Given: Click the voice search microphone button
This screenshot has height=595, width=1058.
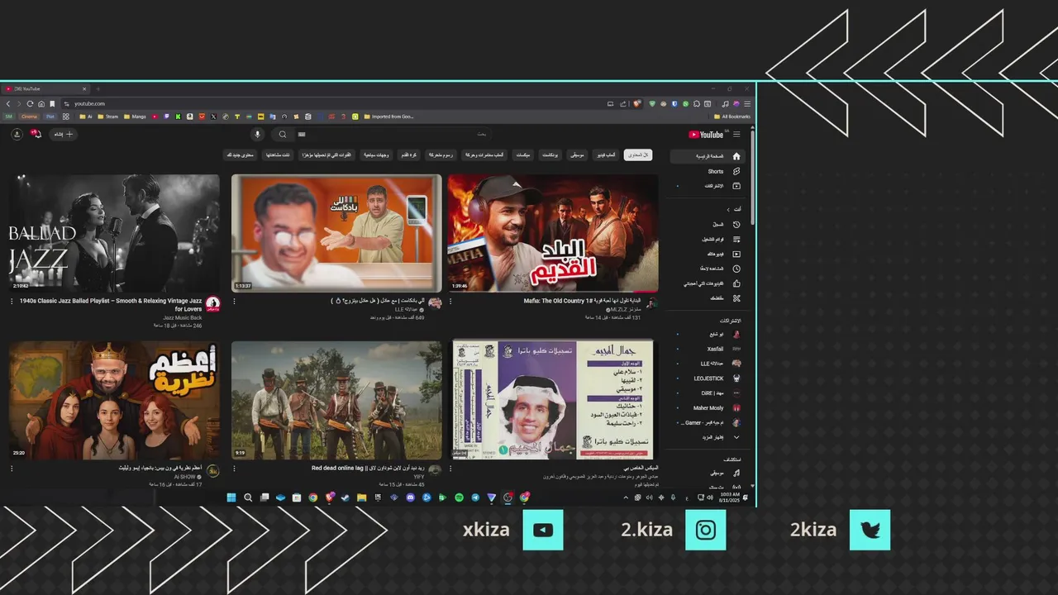Looking at the screenshot, I should coord(257,135).
